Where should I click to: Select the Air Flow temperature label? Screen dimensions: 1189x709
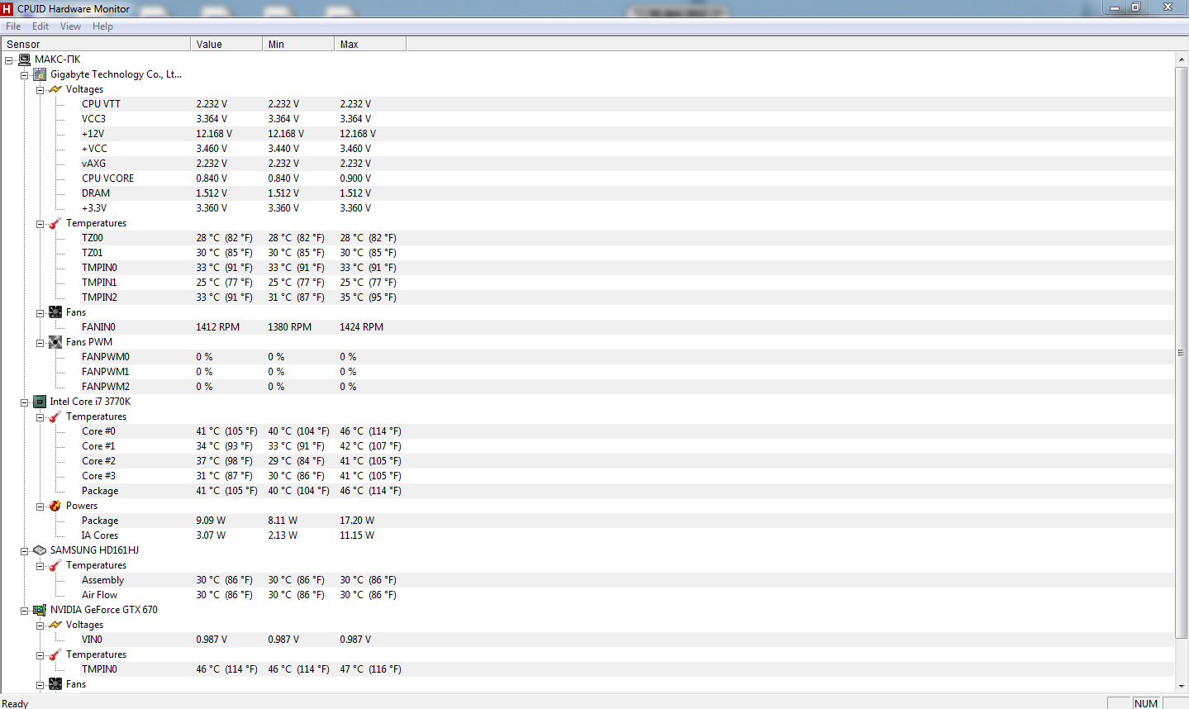click(x=99, y=595)
